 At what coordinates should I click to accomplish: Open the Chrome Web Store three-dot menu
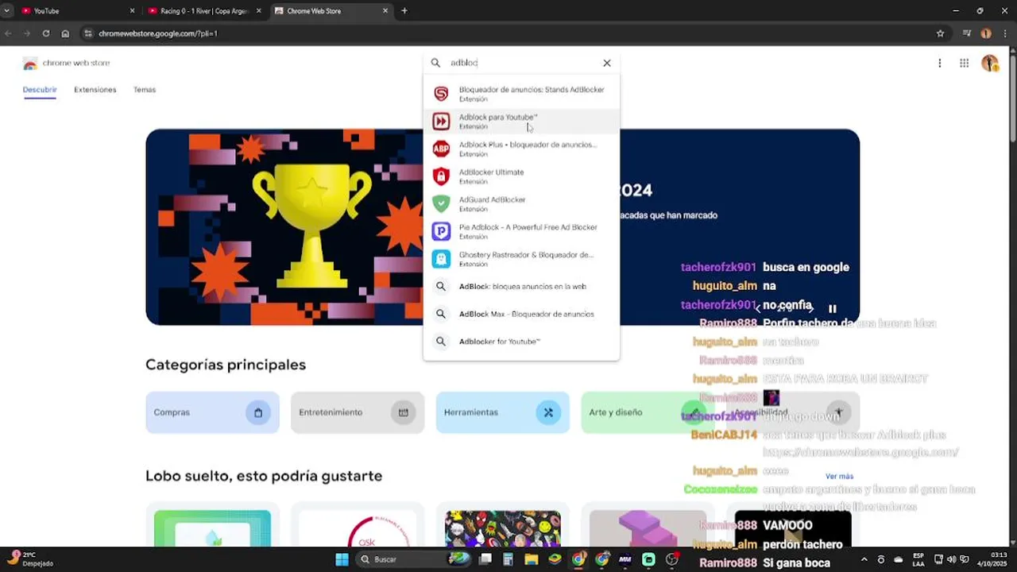939,63
